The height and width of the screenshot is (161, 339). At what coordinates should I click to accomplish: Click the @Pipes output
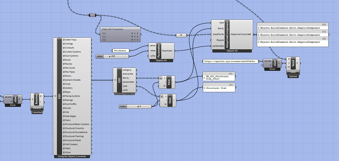[x=67, y=92]
